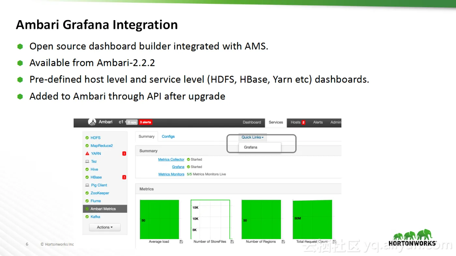Switch to the Configs tab
The image size is (456, 256).
pos(168,136)
